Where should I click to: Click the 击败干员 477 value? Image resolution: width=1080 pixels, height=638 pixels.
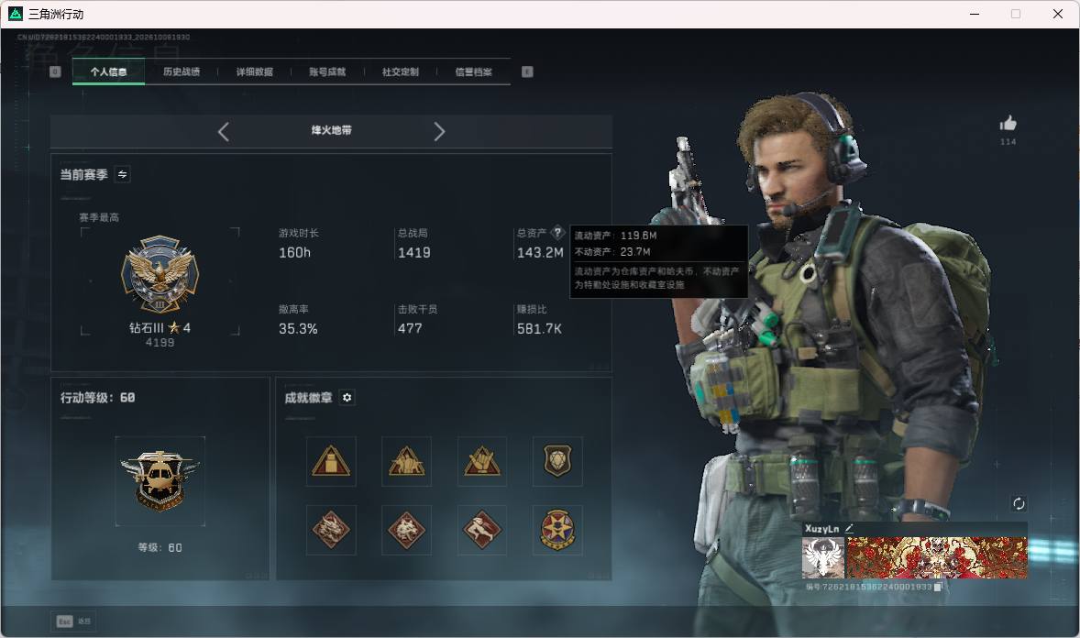click(x=410, y=329)
